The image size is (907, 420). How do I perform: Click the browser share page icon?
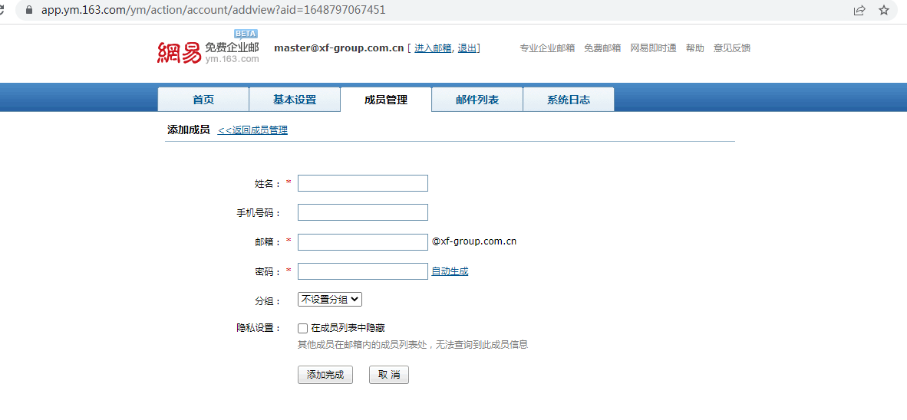coord(859,10)
